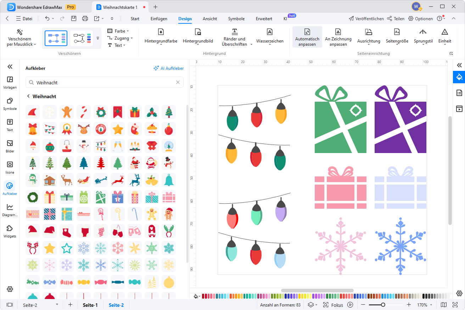Insert the Santa hat sticker
Viewport: 465px width, 310px height.
click(x=33, y=112)
